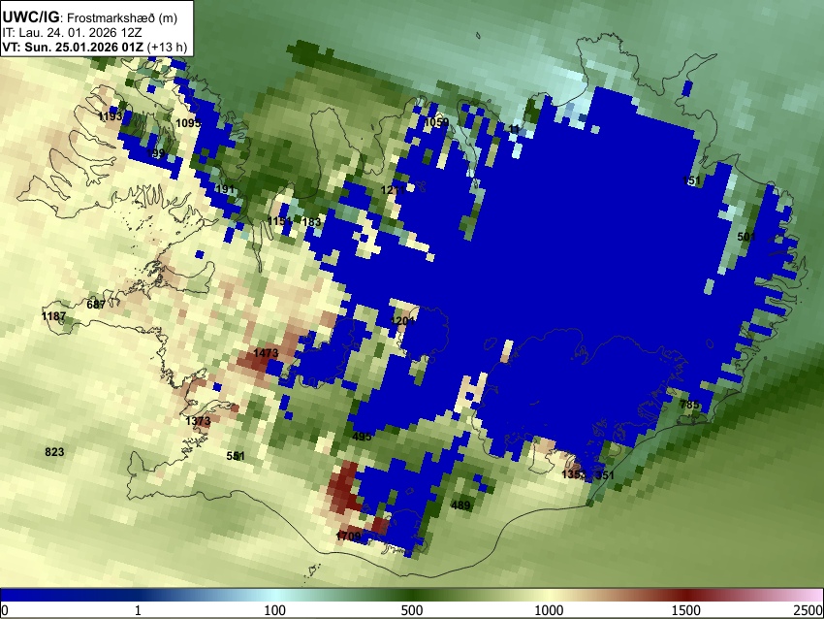Image resolution: width=824 pixels, height=619 pixels.
Task: Click the 1373 value on the map
Action: (198, 421)
